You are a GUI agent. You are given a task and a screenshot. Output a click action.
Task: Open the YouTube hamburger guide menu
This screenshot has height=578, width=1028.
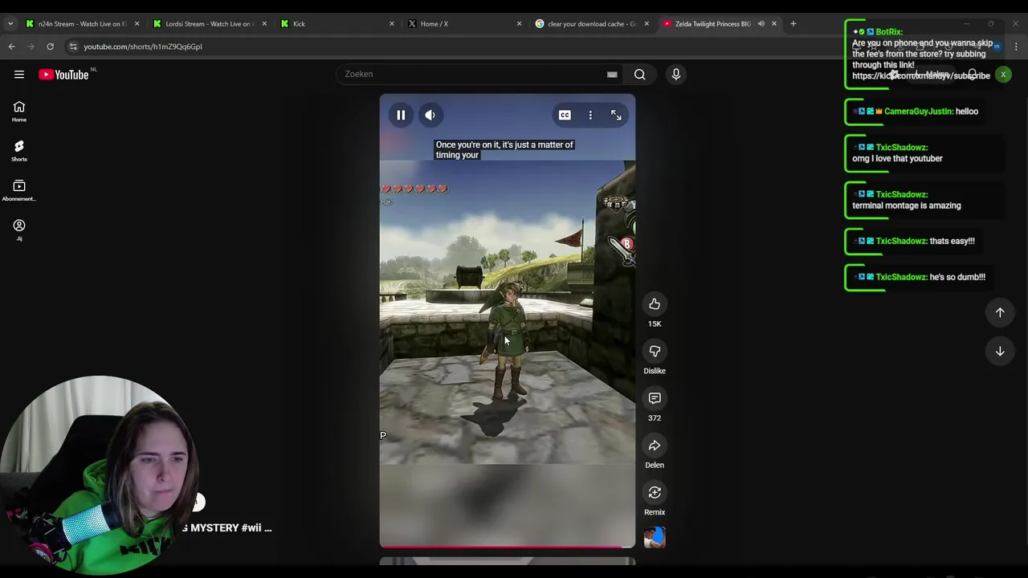[x=19, y=74]
